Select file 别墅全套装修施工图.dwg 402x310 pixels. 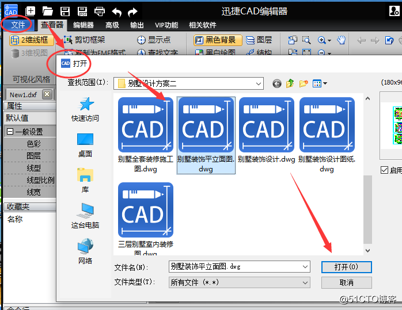click(x=145, y=135)
